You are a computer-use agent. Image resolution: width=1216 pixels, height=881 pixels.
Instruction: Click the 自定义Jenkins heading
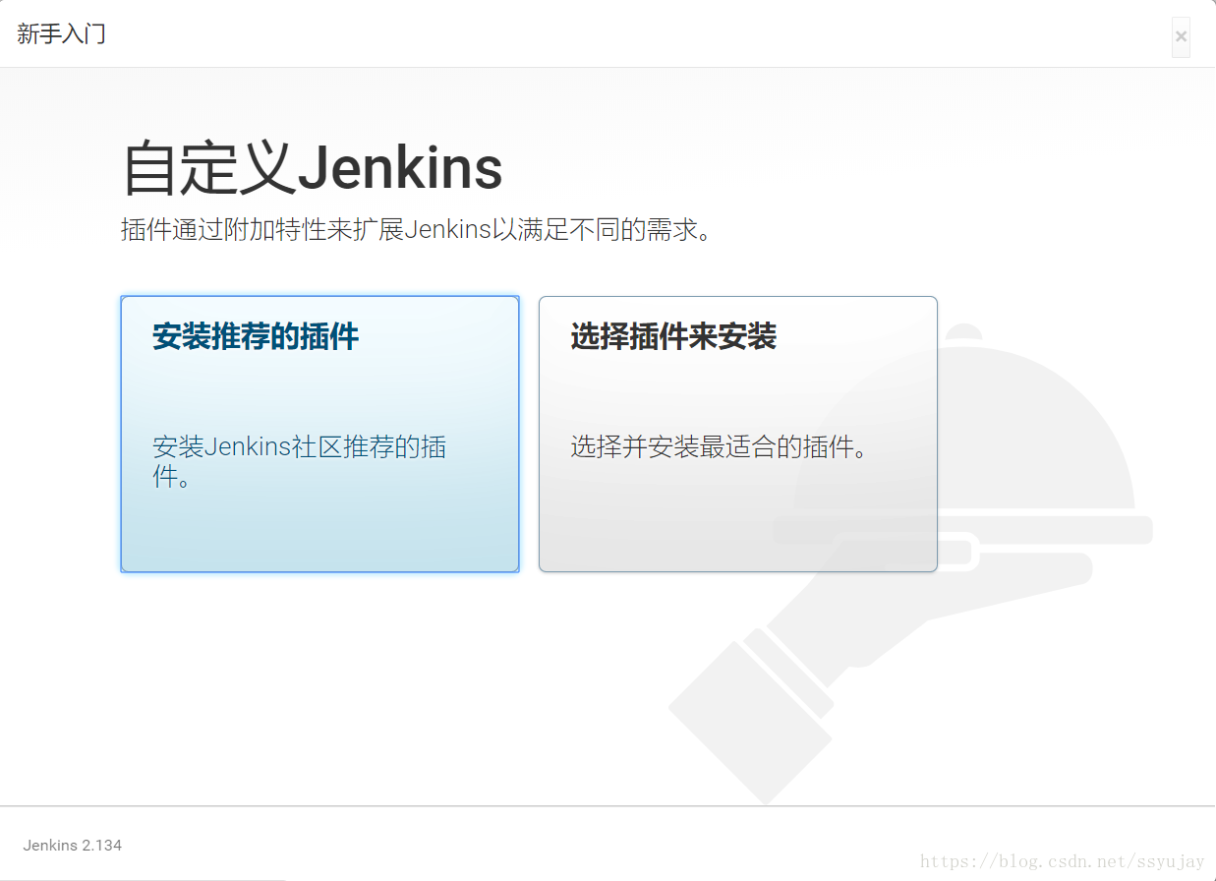(x=313, y=169)
